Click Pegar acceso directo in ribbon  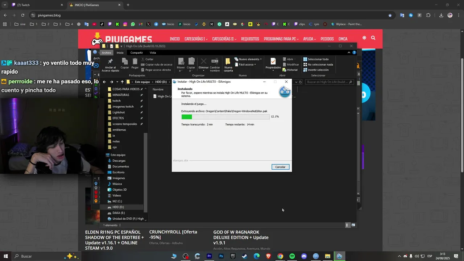[x=156, y=70]
